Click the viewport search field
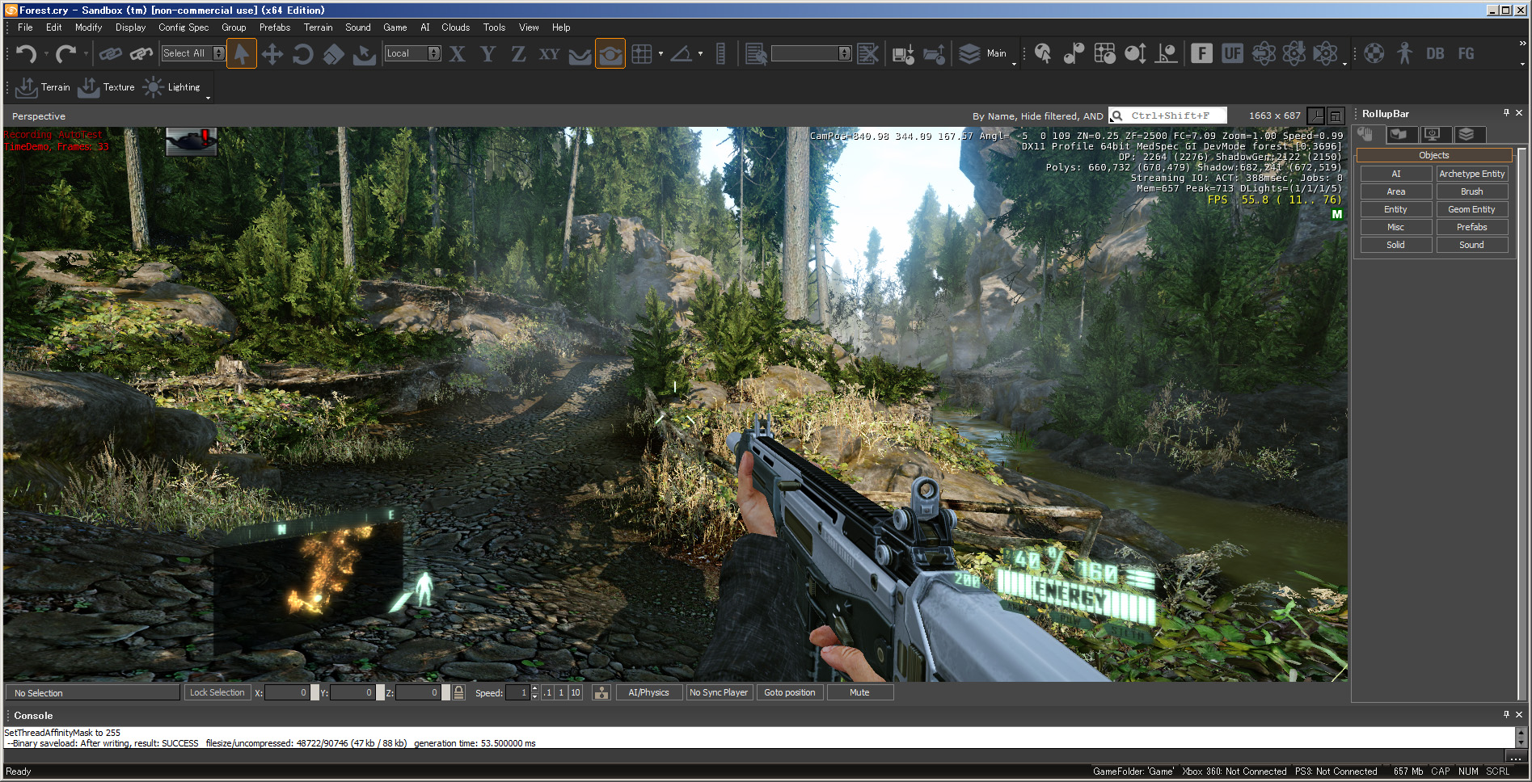Screen dimensions: 1532x782 [x=1167, y=116]
